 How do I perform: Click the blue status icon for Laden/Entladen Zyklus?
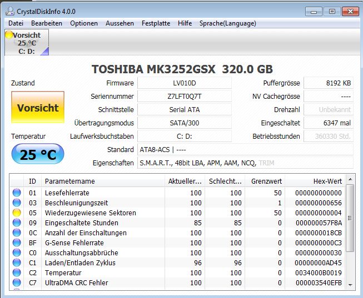[17, 262]
